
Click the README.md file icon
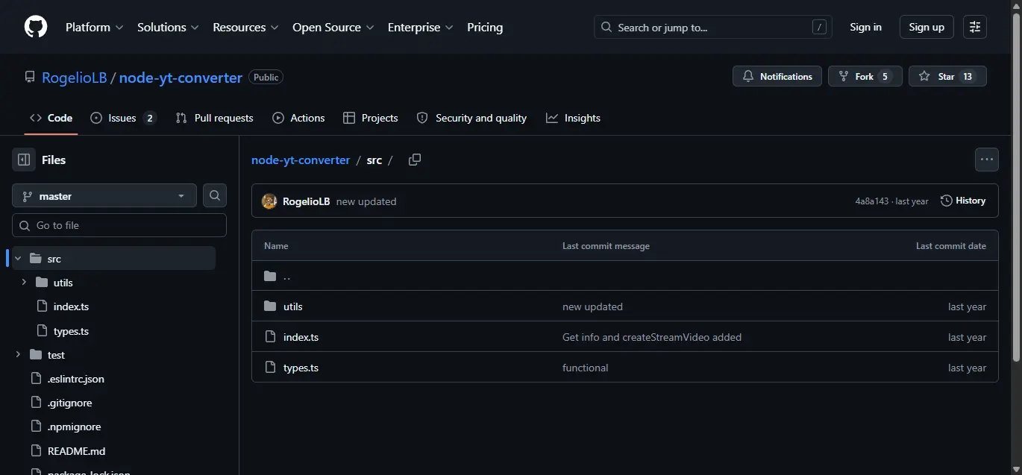point(35,451)
